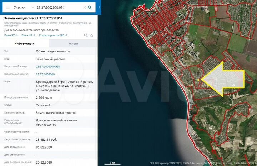The image size is (257, 166).
Task: Open cadastral quarter link 23:37:1002000
Action: tap(45, 74)
